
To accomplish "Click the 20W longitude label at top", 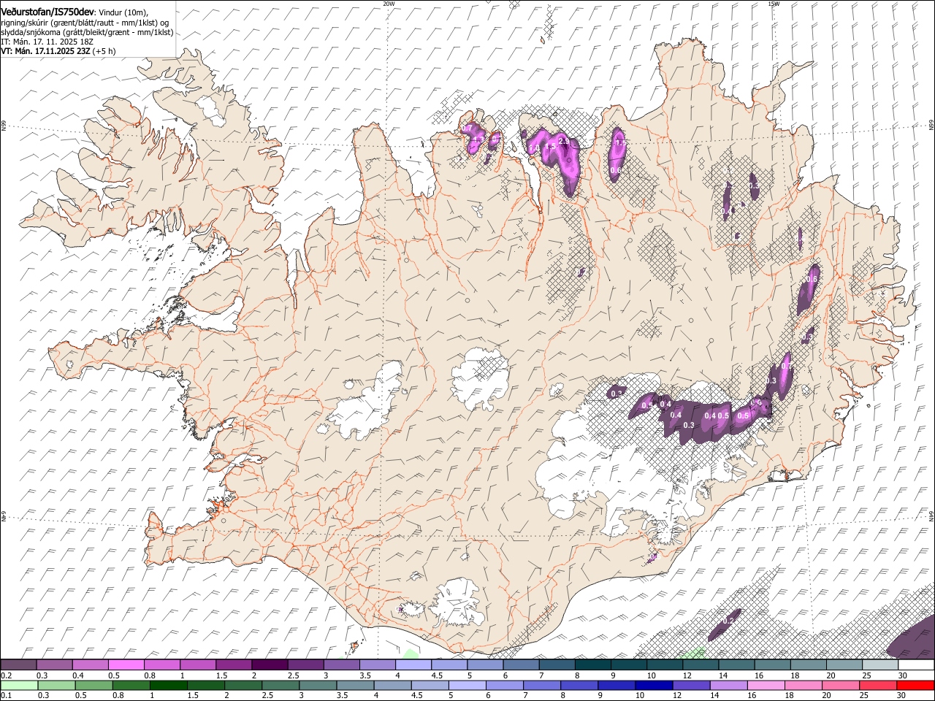I will pyautogui.click(x=389, y=4).
